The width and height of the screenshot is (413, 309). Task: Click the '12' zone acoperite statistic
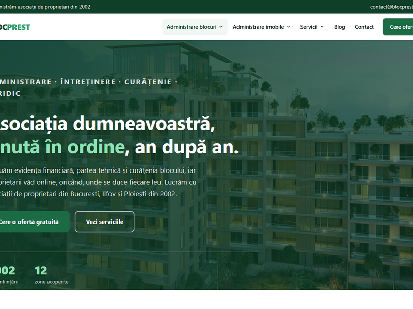[x=51, y=275]
